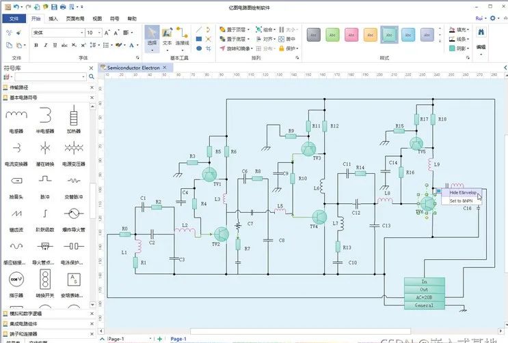
Task: Open the 组合 group dropdown
Action: 266,30
